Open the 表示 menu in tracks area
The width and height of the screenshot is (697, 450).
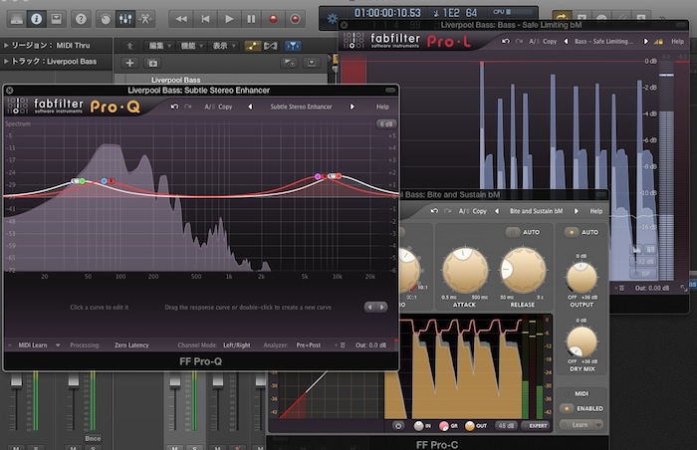(x=223, y=46)
